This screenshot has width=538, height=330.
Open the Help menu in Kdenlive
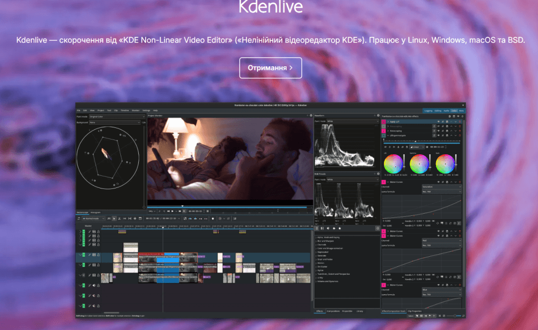click(156, 111)
